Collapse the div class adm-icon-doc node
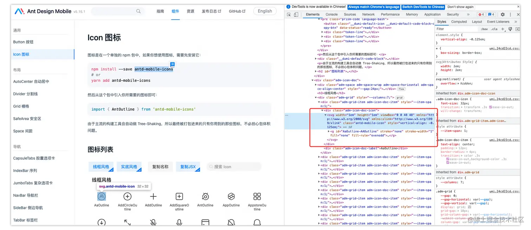 click(313, 80)
